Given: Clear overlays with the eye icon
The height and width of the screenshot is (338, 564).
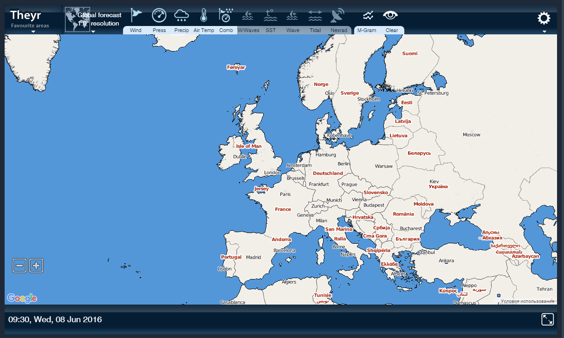Looking at the screenshot, I should (x=390, y=15).
